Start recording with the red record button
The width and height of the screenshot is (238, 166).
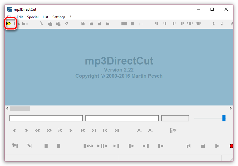(x=232, y=146)
